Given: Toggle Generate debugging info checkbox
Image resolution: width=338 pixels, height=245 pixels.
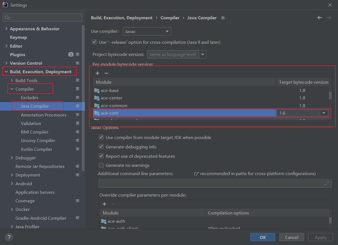Looking at the screenshot, I should [x=101, y=147].
